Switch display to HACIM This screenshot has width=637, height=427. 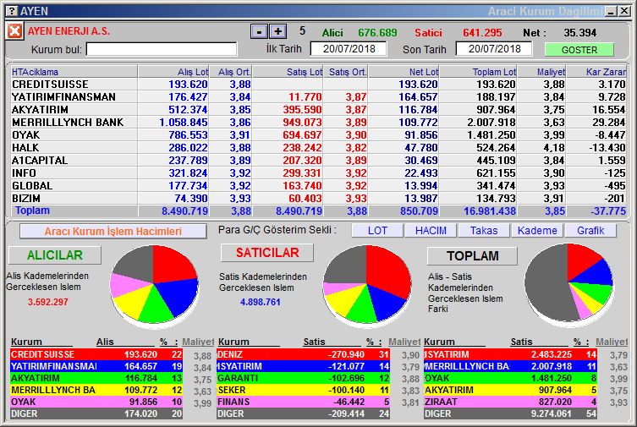[431, 231]
